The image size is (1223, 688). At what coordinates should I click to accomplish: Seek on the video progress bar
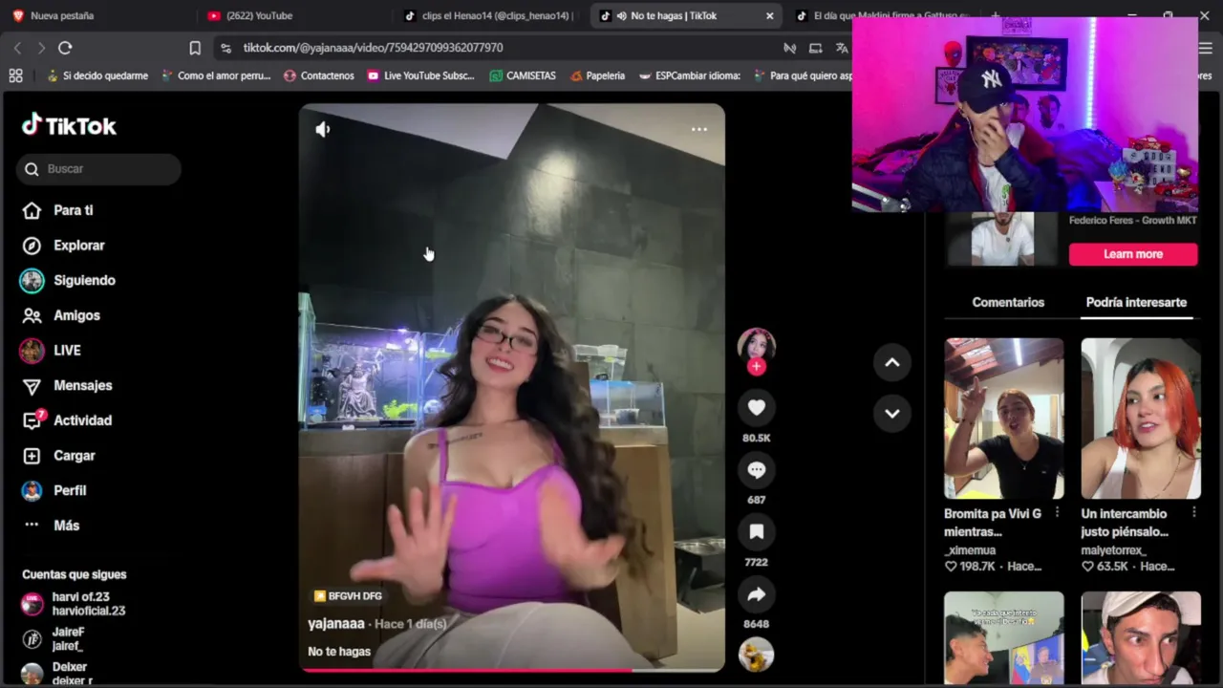[512, 670]
